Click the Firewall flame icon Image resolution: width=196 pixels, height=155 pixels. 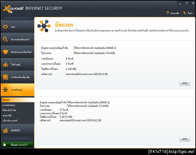tap(5, 65)
